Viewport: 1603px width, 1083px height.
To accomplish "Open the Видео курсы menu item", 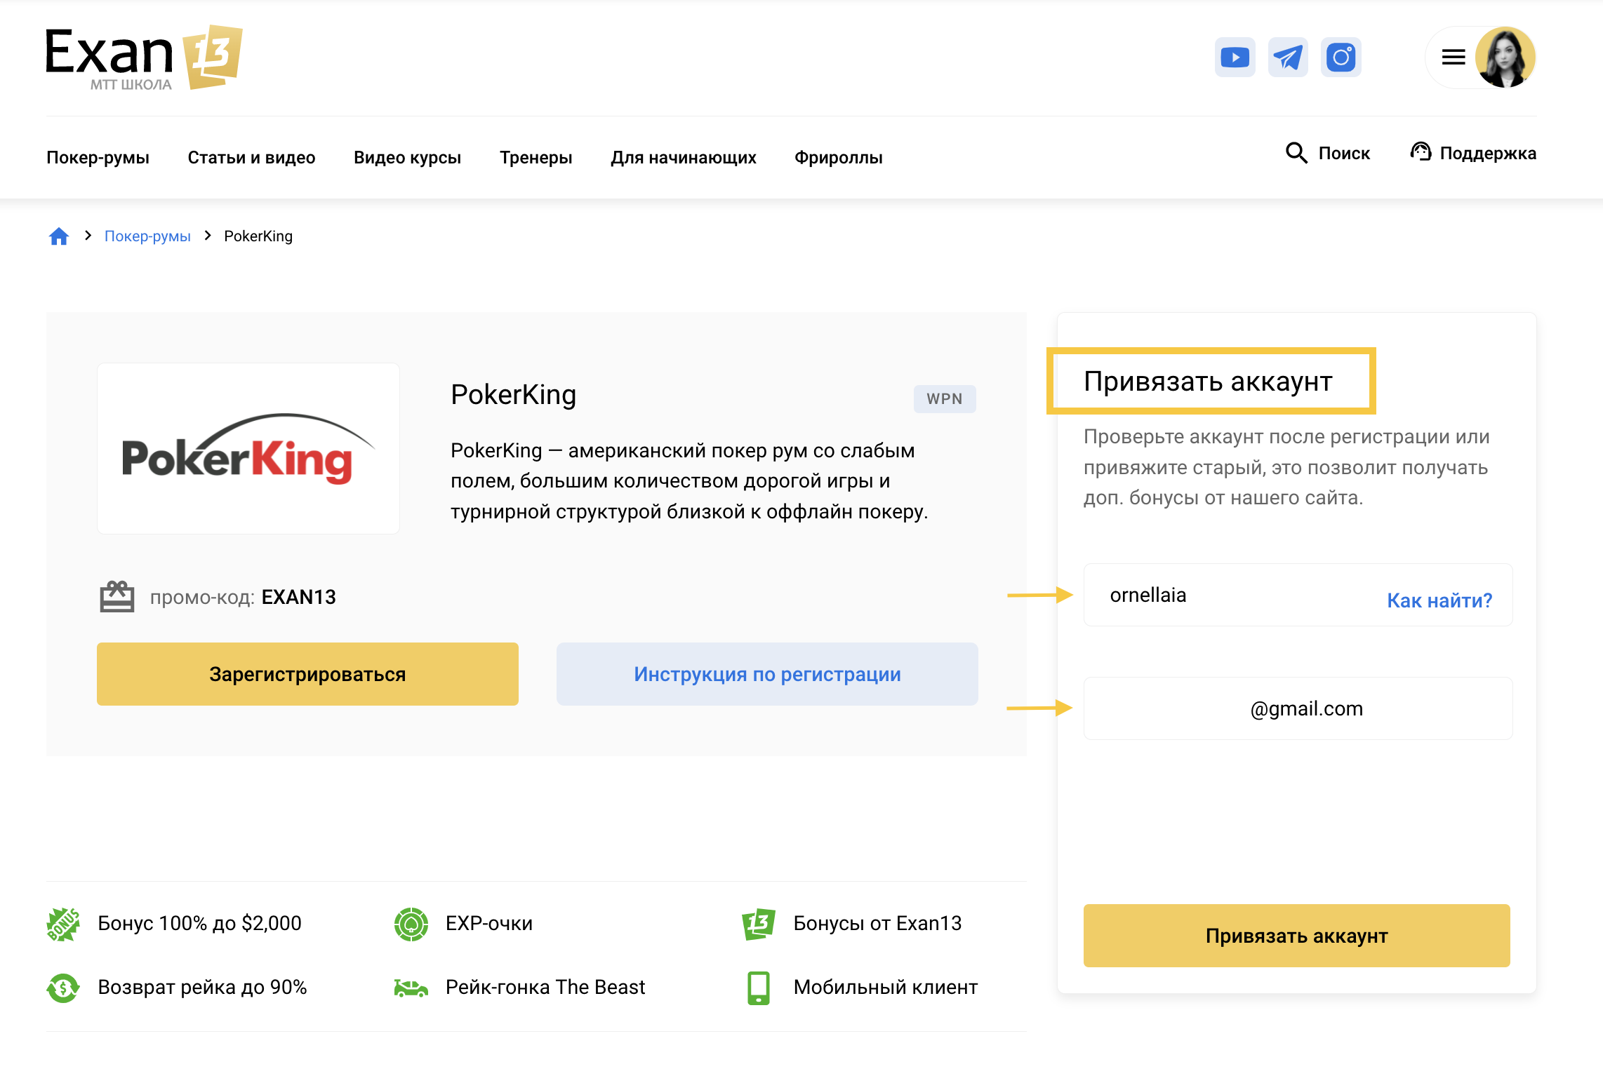I will 407,157.
